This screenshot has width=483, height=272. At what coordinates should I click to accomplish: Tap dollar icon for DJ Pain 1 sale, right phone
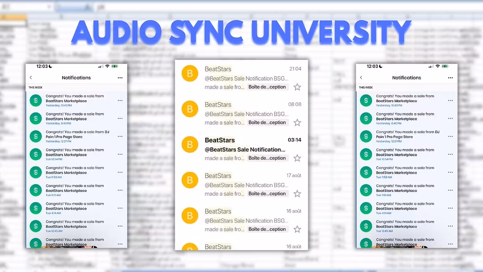click(366, 136)
